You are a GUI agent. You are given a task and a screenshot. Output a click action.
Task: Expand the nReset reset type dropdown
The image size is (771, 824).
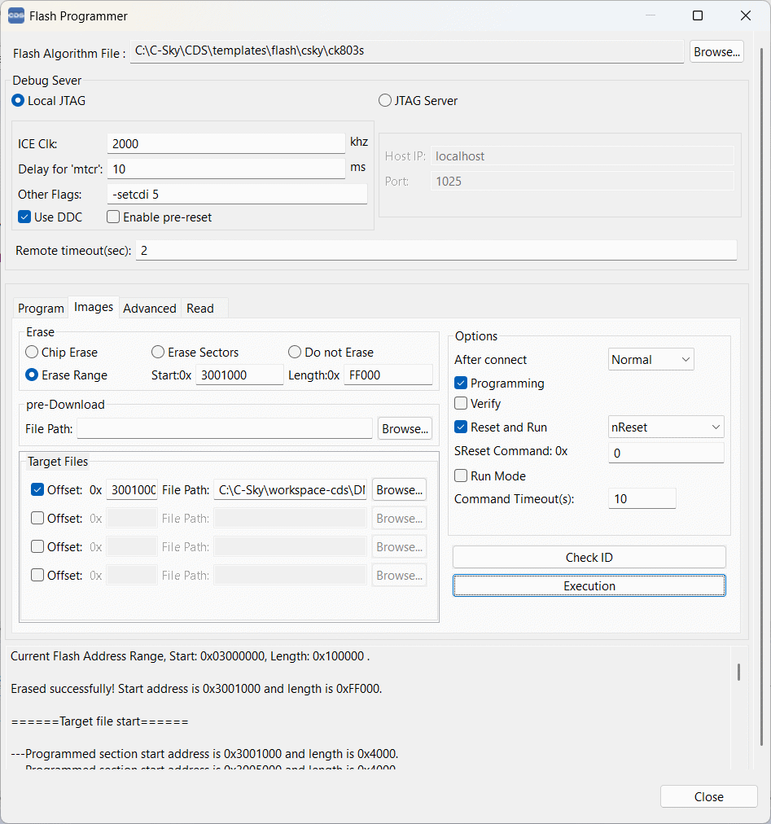(665, 427)
